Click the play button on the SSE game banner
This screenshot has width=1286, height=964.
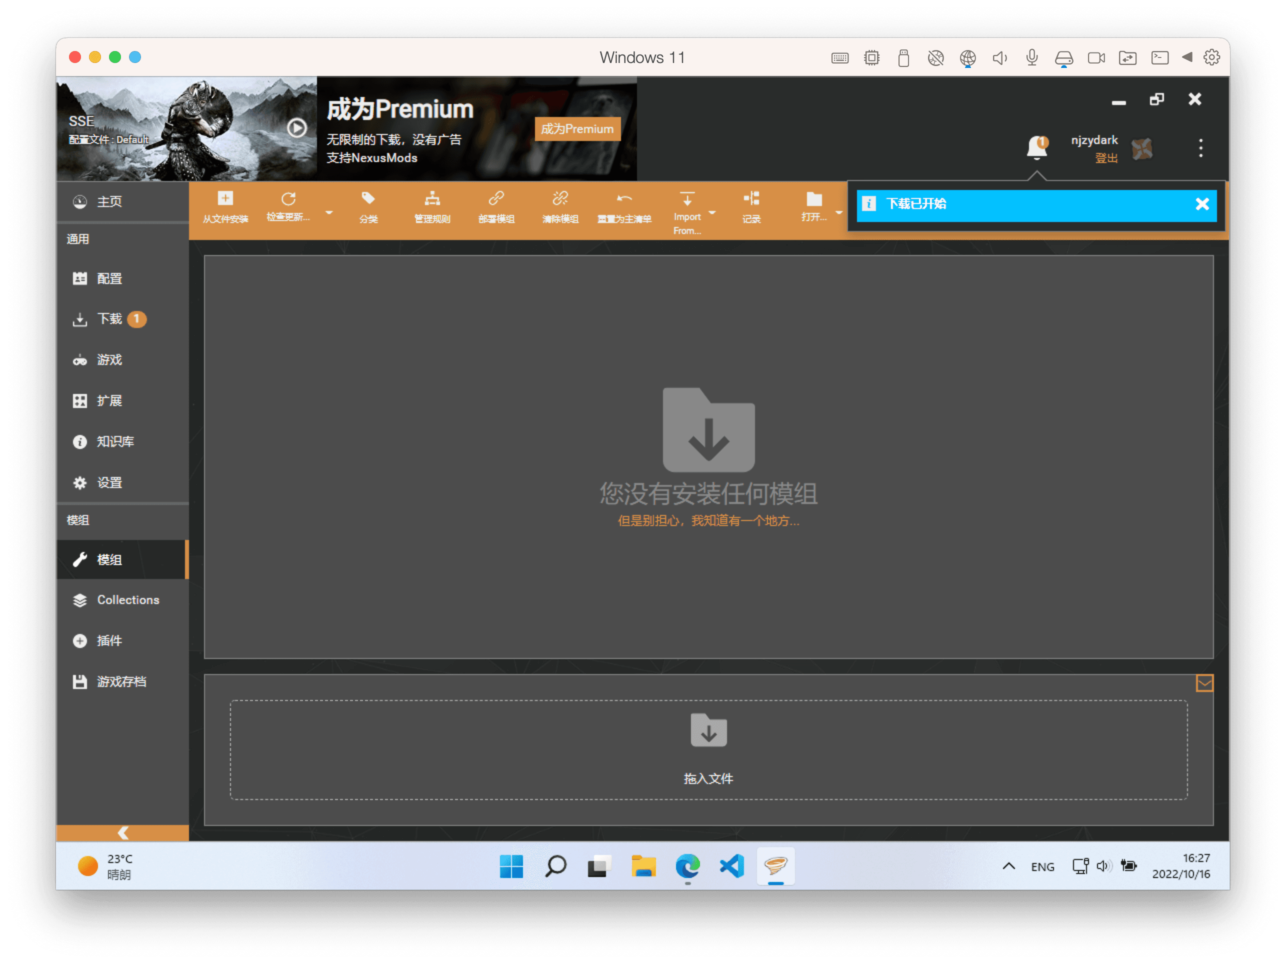tap(297, 128)
